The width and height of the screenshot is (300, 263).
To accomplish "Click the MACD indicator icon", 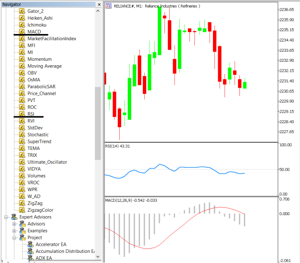I will (22, 32).
